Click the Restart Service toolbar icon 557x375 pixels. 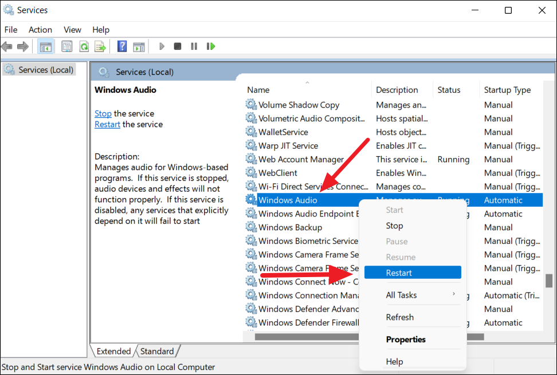(211, 46)
